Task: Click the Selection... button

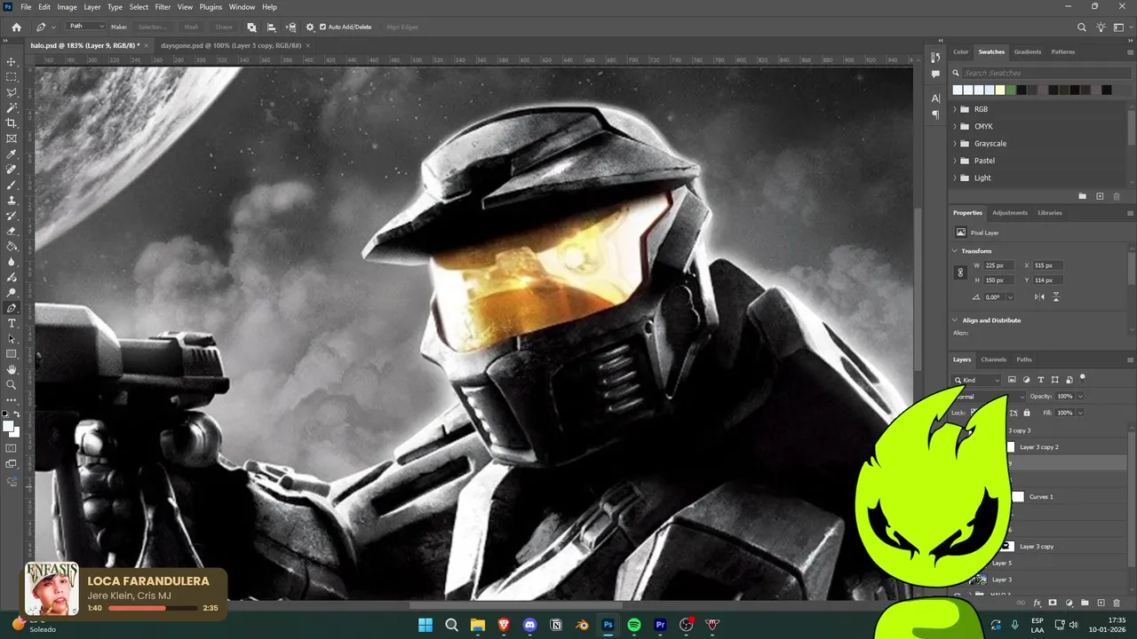Action: (152, 28)
